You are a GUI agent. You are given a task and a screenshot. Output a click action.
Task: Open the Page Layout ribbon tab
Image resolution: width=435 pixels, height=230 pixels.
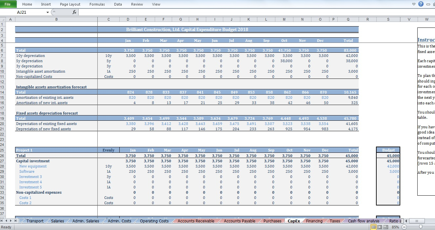pos(70,4)
